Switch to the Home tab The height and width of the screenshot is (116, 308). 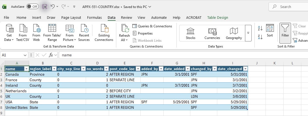click(21, 18)
